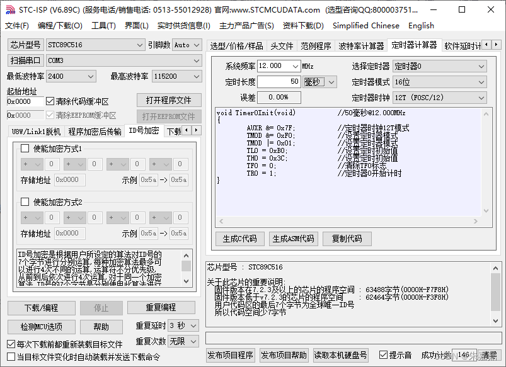Open 系统频率 12.000 dropdown

coord(279,66)
